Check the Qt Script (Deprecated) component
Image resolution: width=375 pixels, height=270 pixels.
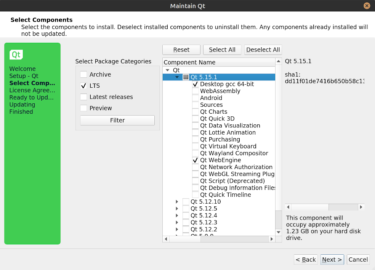pyautogui.click(x=196, y=181)
